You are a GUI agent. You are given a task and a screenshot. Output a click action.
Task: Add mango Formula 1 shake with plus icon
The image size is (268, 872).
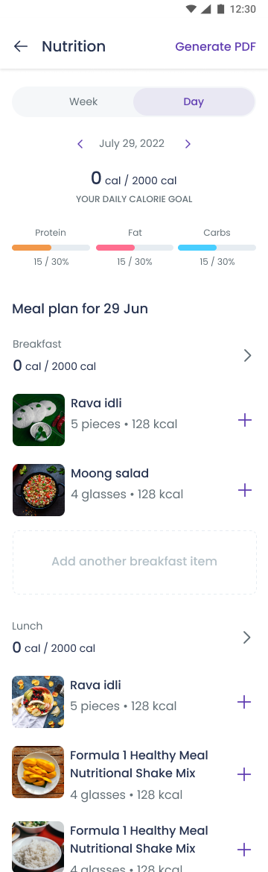click(x=244, y=774)
